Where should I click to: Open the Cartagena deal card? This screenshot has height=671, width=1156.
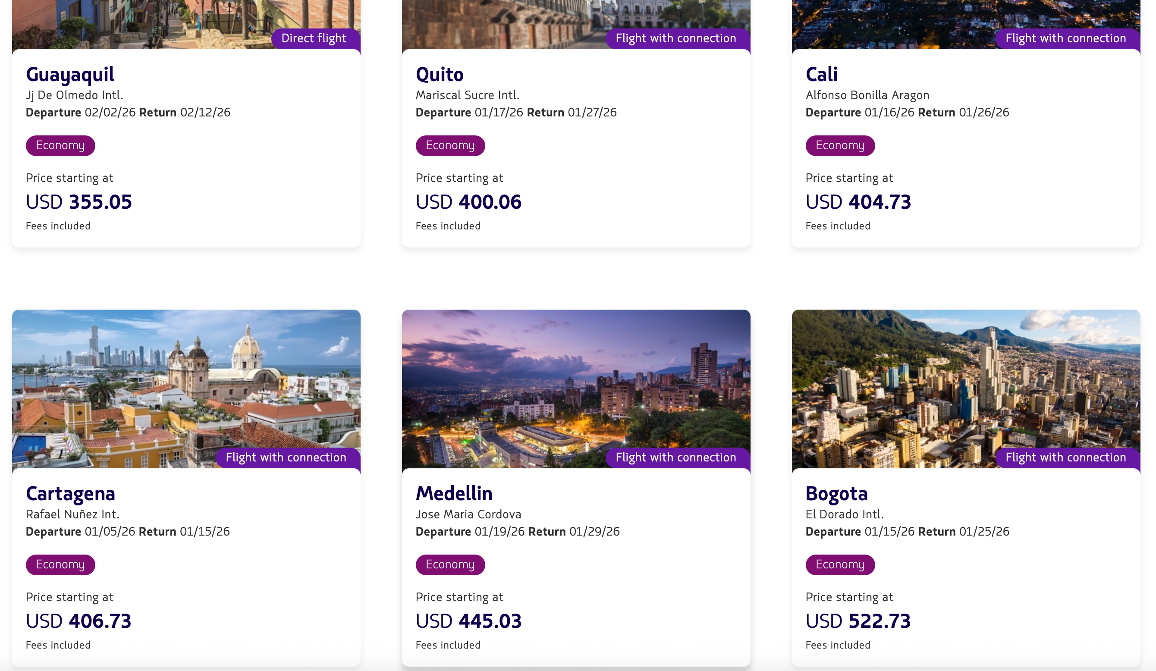[186, 569]
